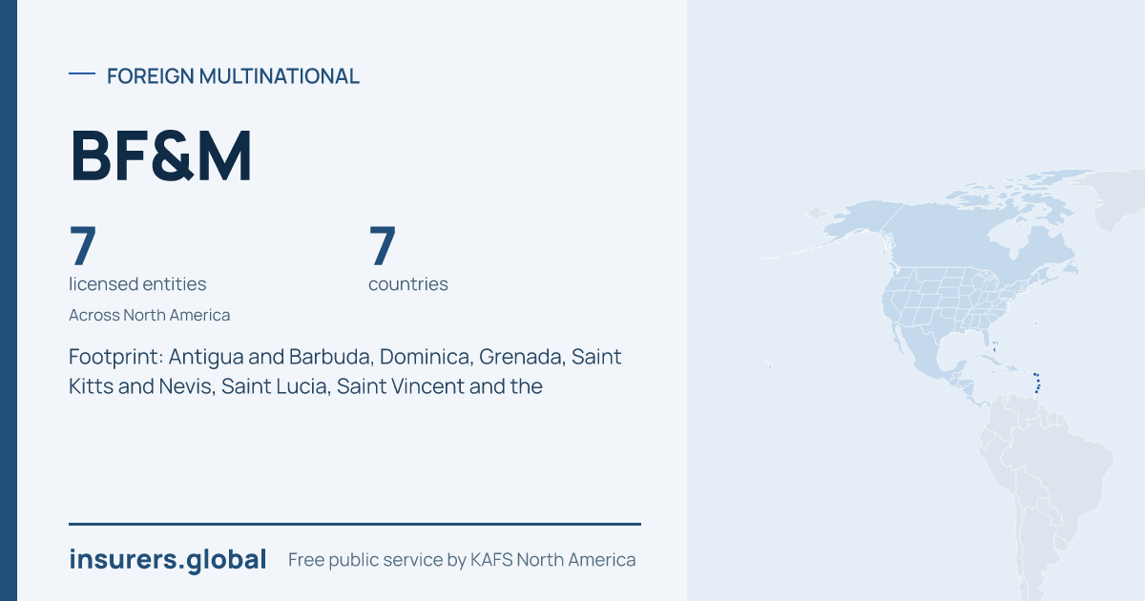
Task: Click the licensed entities count number
Action: pyautogui.click(x=83, y=246)
